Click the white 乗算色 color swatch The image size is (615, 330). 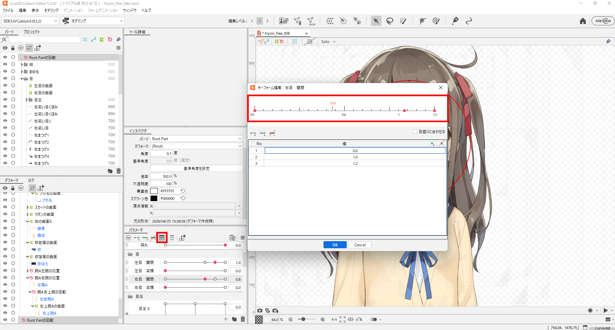[x=154, y=191]
